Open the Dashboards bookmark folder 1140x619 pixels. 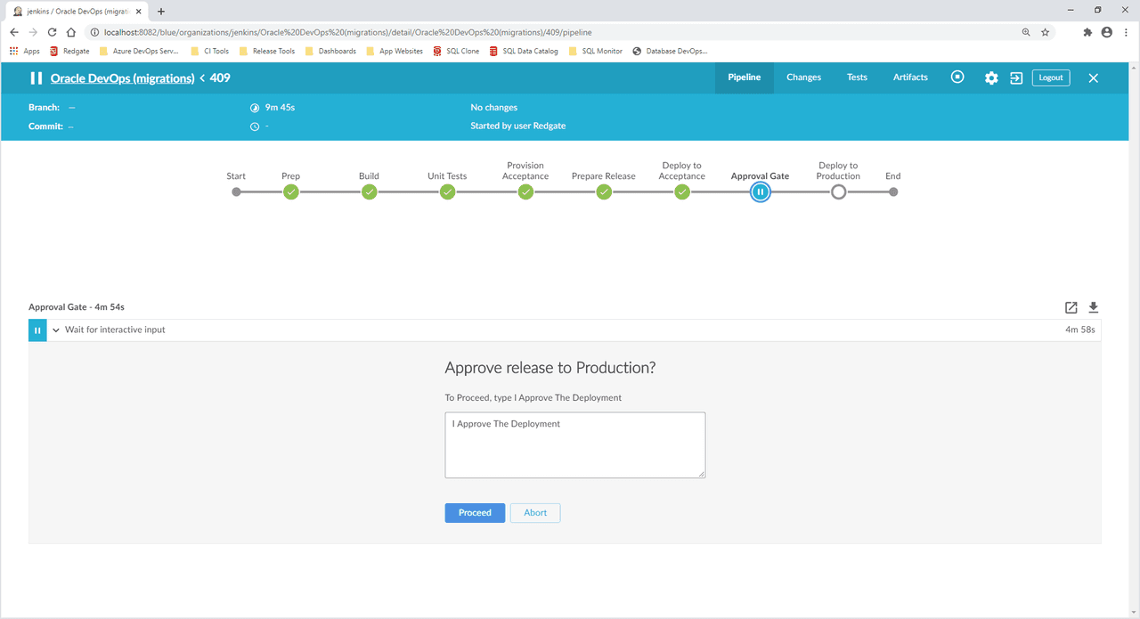point(330,52)
